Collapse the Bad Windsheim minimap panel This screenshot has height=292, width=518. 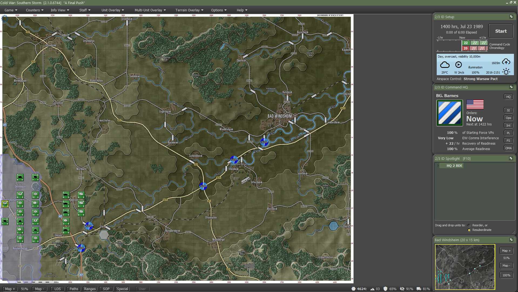click(511, 240)
